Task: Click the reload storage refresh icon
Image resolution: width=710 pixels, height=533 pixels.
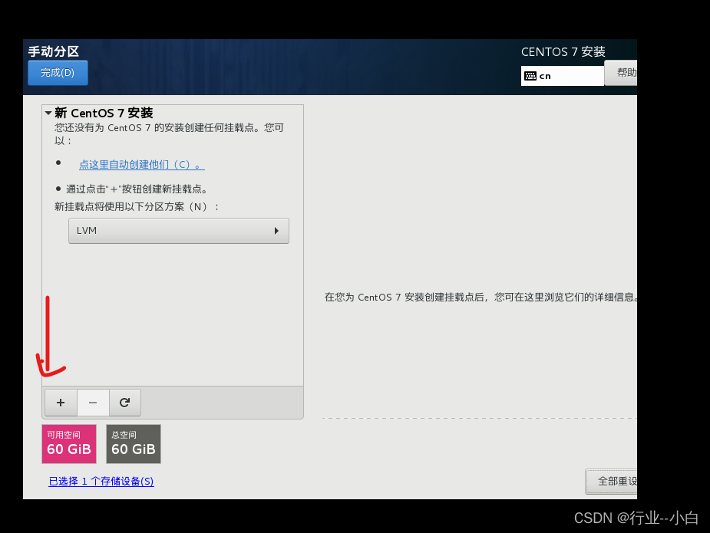Action: click(125, 402)
